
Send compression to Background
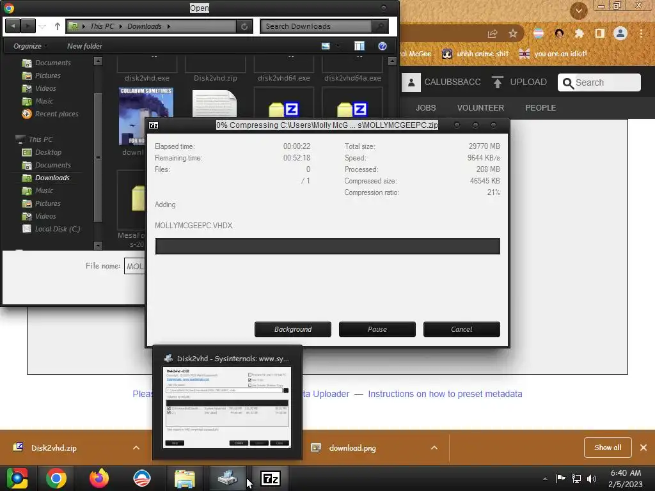click(293, 329)
